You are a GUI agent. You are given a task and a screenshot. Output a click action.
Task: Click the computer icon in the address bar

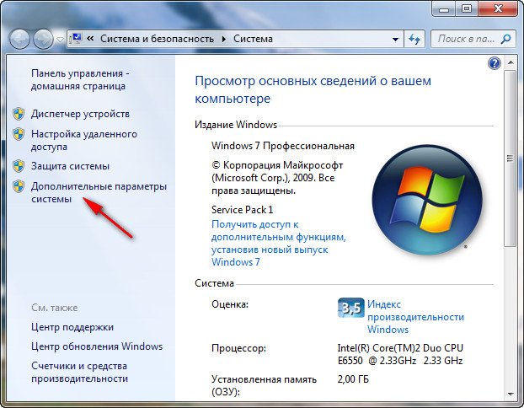pyautogui.click(x=75, y=39)
